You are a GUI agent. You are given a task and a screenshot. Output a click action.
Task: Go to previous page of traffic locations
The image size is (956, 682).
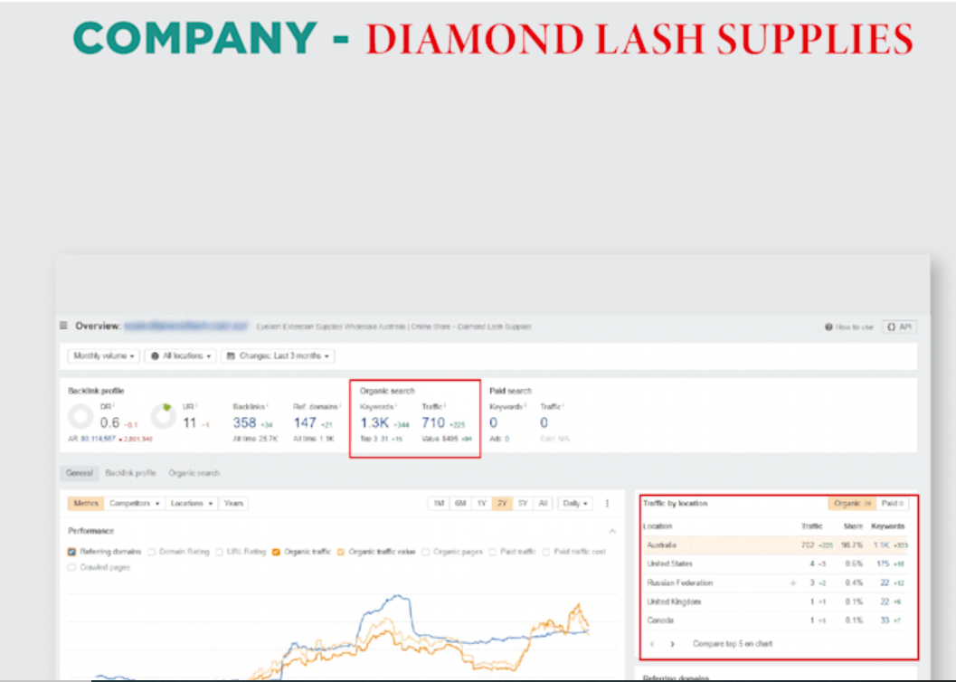652,644
